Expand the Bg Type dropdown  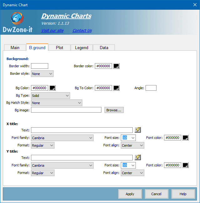point(50,96)
